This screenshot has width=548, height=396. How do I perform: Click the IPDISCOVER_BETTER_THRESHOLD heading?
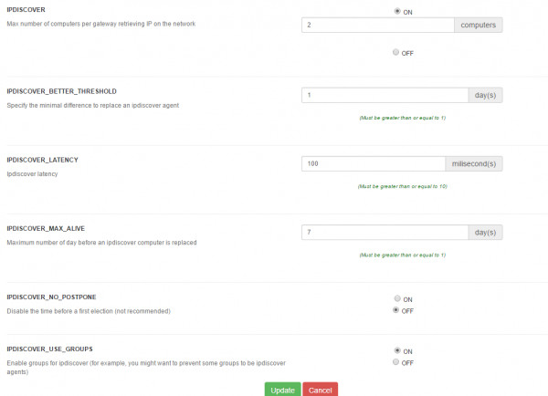(x=62, y=91)
